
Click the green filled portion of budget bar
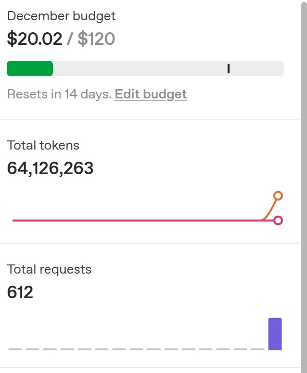[x=29, y=69]
